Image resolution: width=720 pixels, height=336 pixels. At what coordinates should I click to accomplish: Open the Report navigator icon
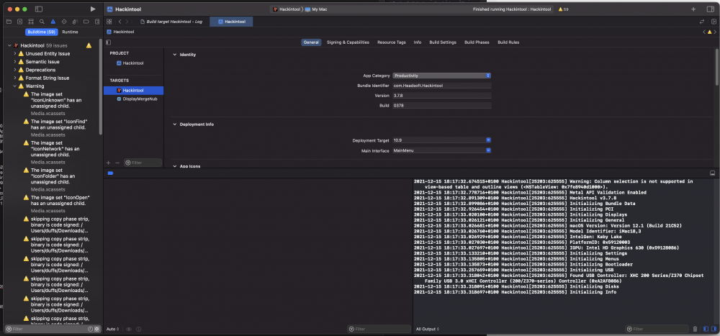pos(97,22)
